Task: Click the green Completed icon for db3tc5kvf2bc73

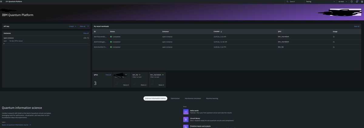Action: coord(111,47)
